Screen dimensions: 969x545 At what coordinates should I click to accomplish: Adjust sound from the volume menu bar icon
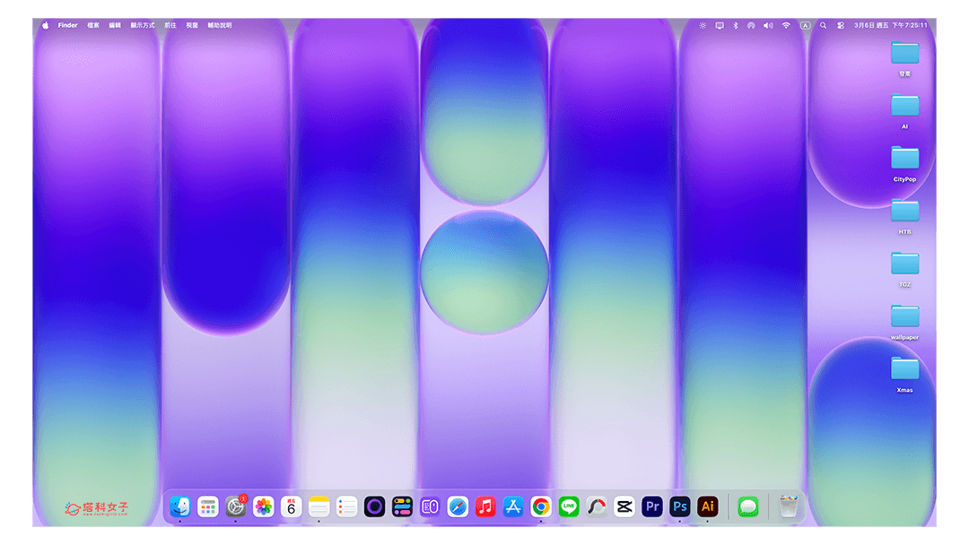(768, 25)
